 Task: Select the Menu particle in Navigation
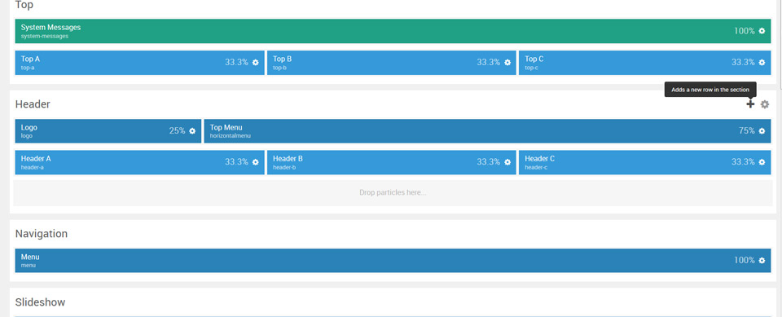(x=393, y=261)
